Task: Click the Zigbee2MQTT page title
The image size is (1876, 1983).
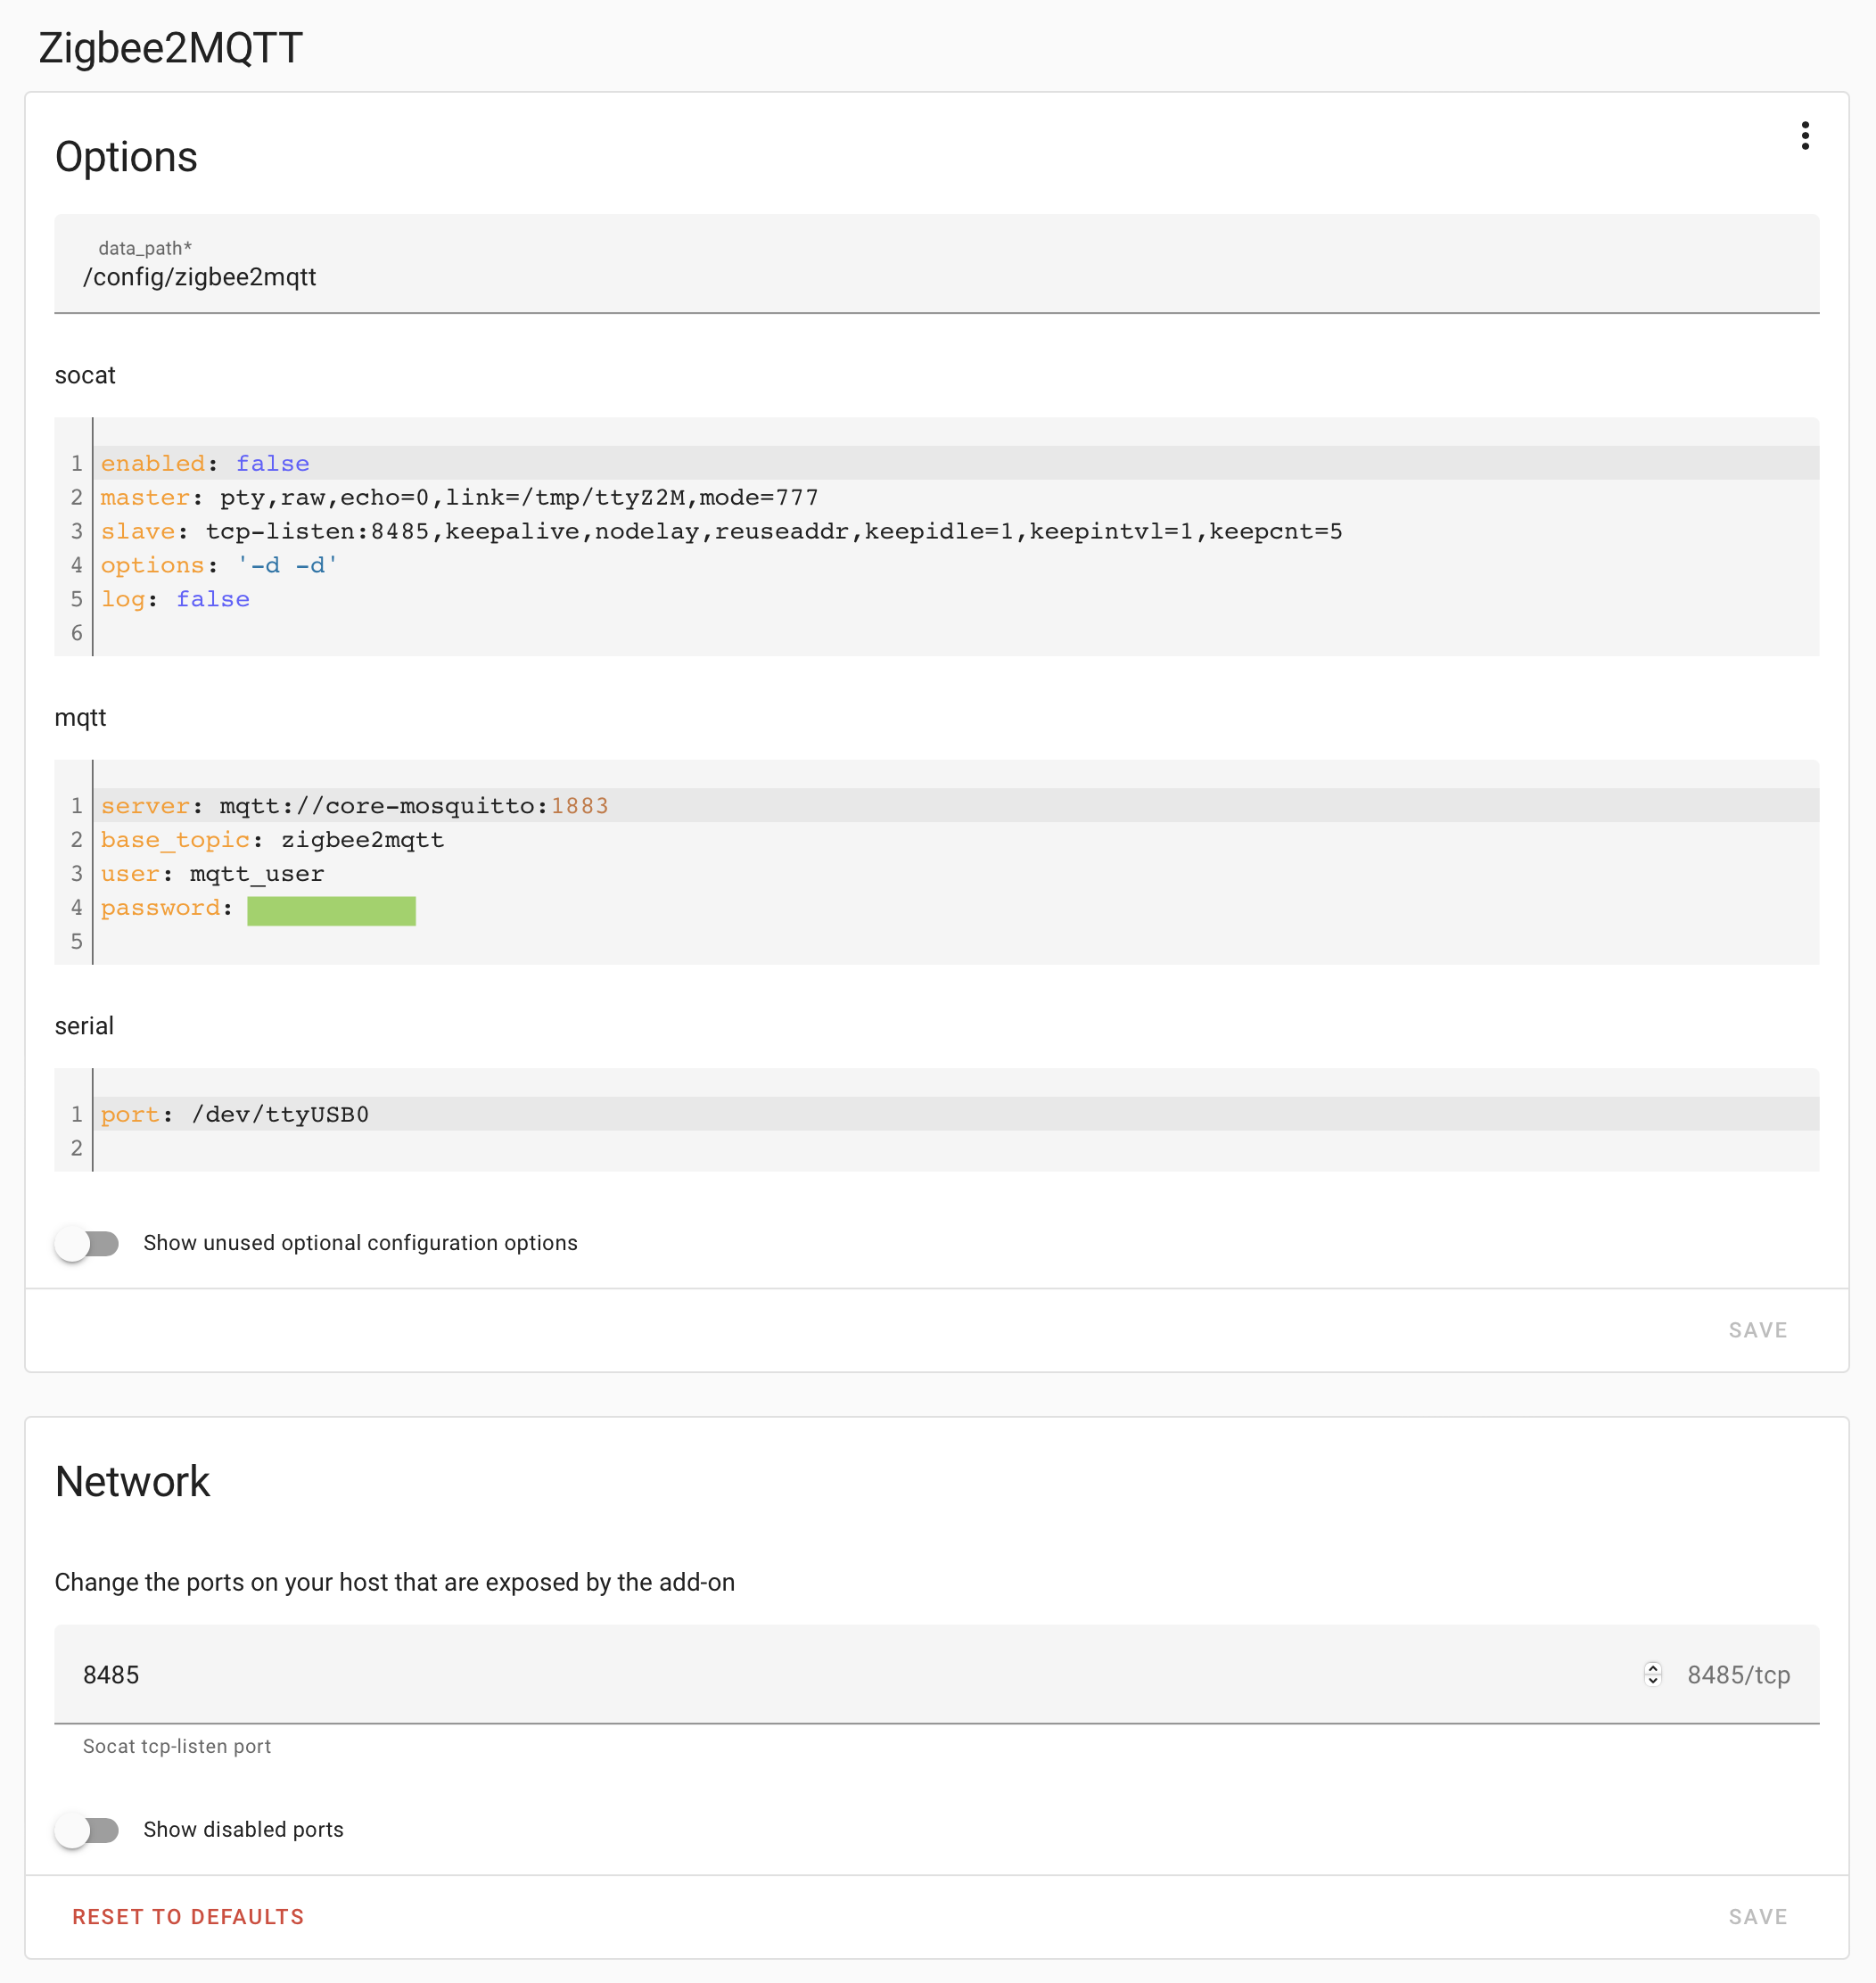Action: (170, 48)
